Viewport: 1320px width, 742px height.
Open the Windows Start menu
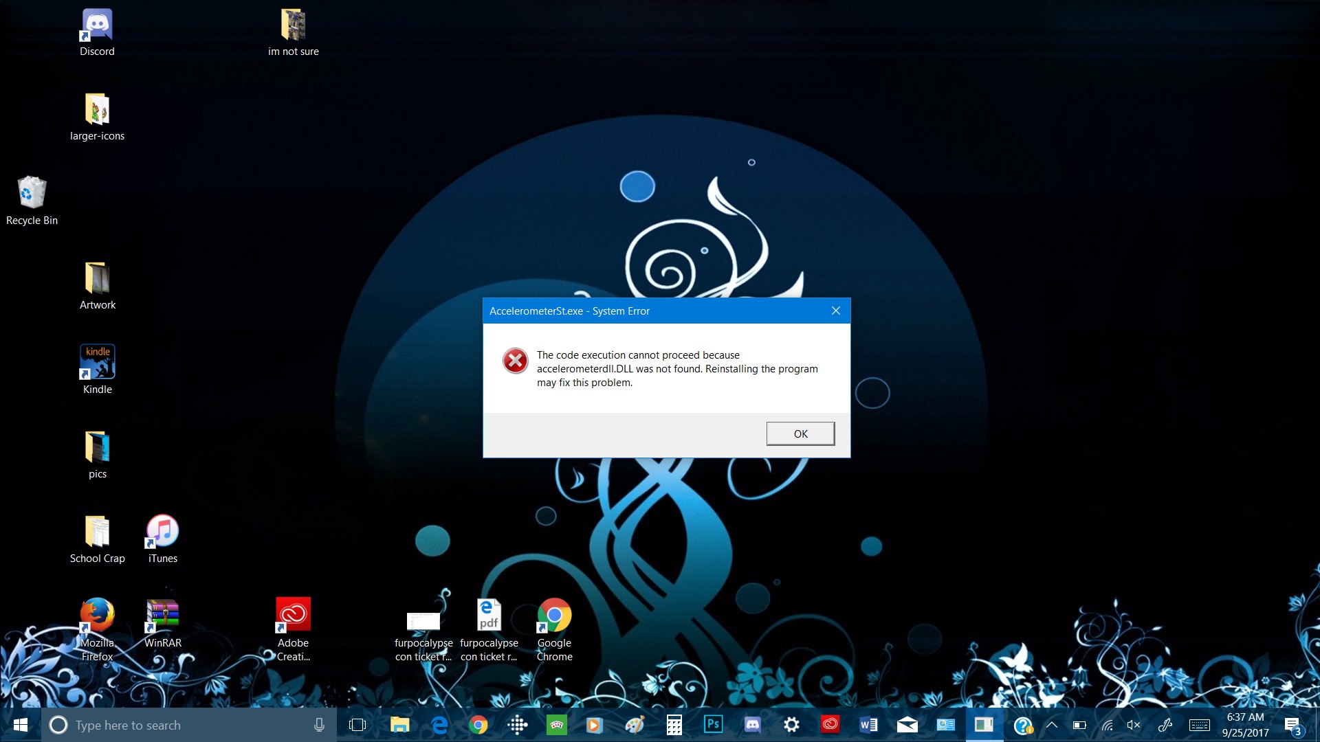pyautogui.click(x=20, y=725)
